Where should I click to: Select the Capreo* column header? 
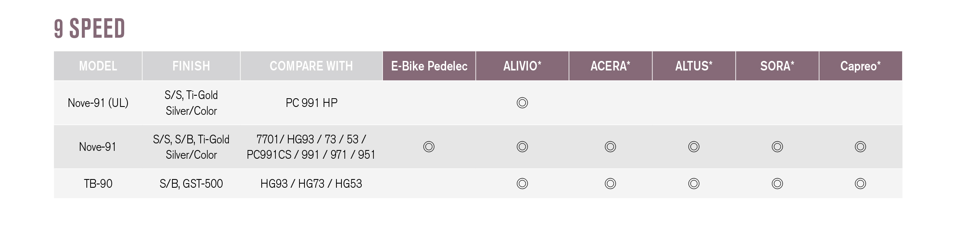pos(860,66)
